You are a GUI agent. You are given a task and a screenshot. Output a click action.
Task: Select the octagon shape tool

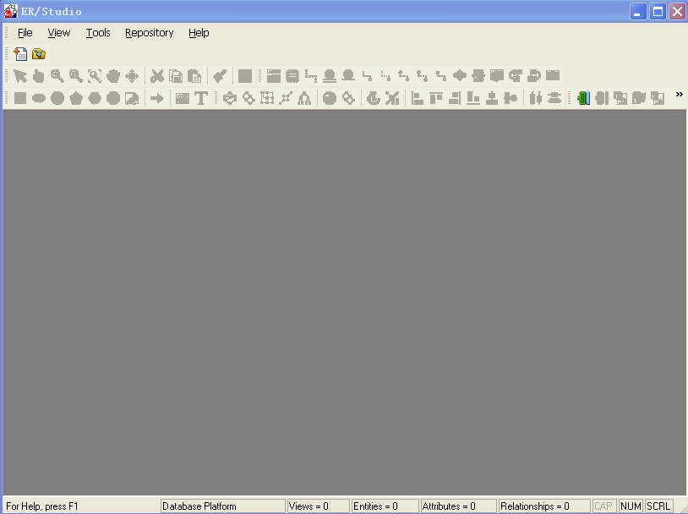click(x=113, y=98)
